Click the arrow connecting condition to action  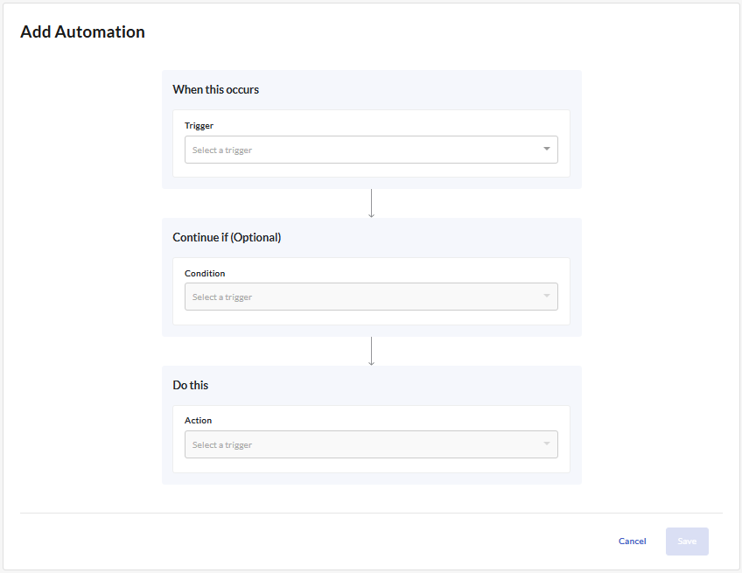click(371, 351)
